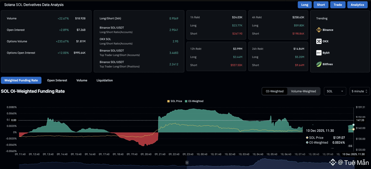Click the Short button
Screen dimensions: 371x169
click(321, 5)
